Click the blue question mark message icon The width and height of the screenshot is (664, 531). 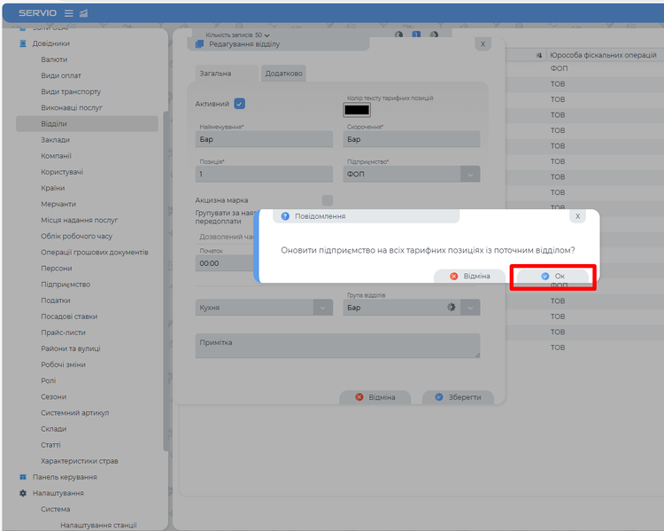pos(286,215)
